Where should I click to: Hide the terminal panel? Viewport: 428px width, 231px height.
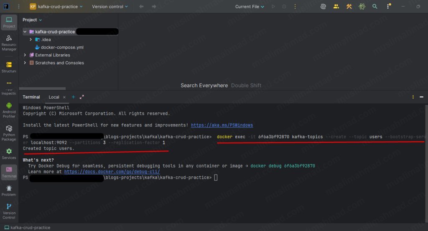pyautogui.click(x=421, y=97)
